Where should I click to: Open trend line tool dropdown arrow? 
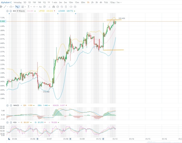8,7
